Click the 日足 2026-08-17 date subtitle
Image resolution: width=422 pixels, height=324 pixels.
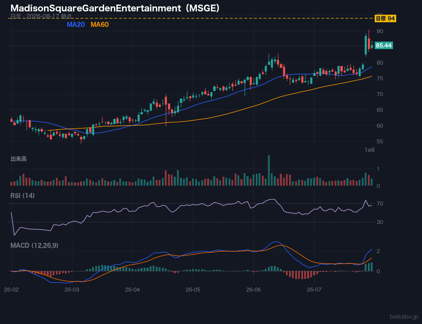(x=41, y=16)
